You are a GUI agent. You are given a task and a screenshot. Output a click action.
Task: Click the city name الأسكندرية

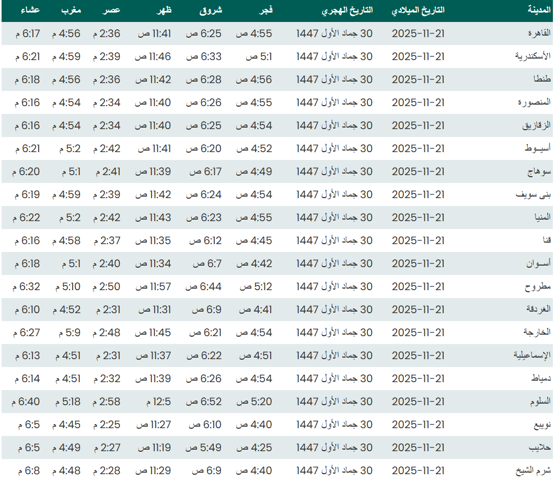533,56
